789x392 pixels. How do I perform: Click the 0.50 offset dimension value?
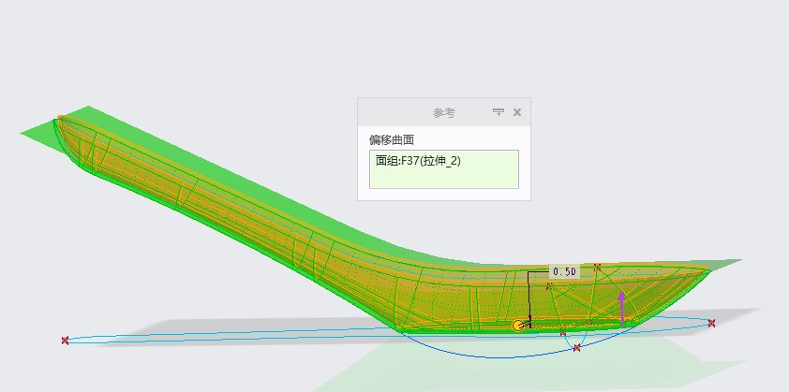[x=563, y=272]
